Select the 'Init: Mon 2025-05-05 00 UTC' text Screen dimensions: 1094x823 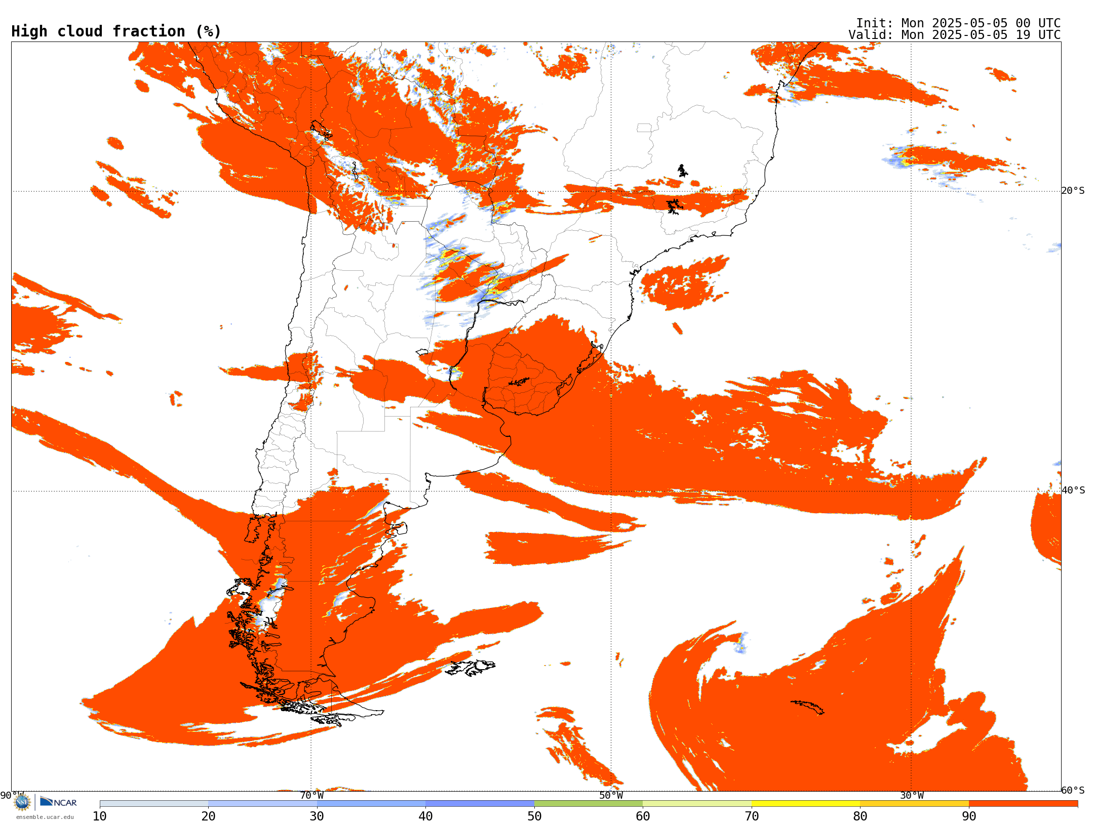958,23
